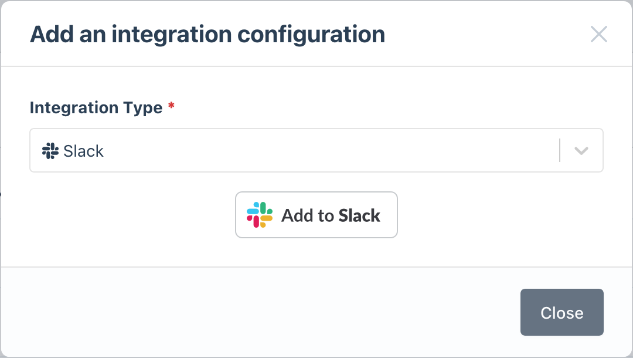This screenshot has width=633, height=358.
Task: Click the Add an integration configuration title
Action: click(207, 34)
